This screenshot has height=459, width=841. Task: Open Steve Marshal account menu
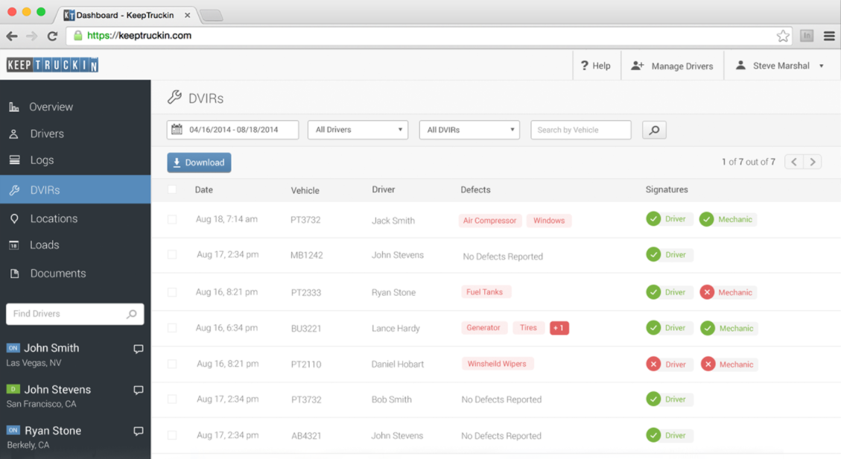pyautogui.click(x=781, y=66)
